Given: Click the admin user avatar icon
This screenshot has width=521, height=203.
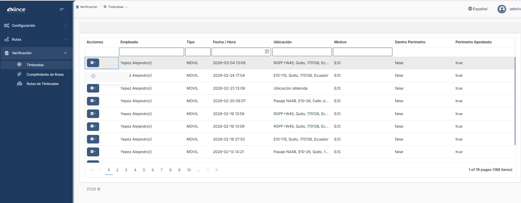Looking at the screenshot, I should (x=501, y=9).
